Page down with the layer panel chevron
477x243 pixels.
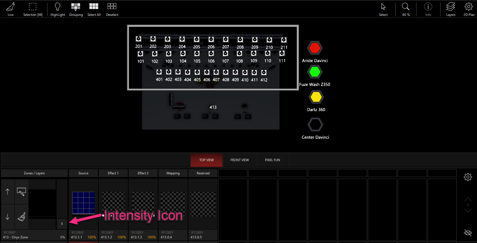point(468,210)
